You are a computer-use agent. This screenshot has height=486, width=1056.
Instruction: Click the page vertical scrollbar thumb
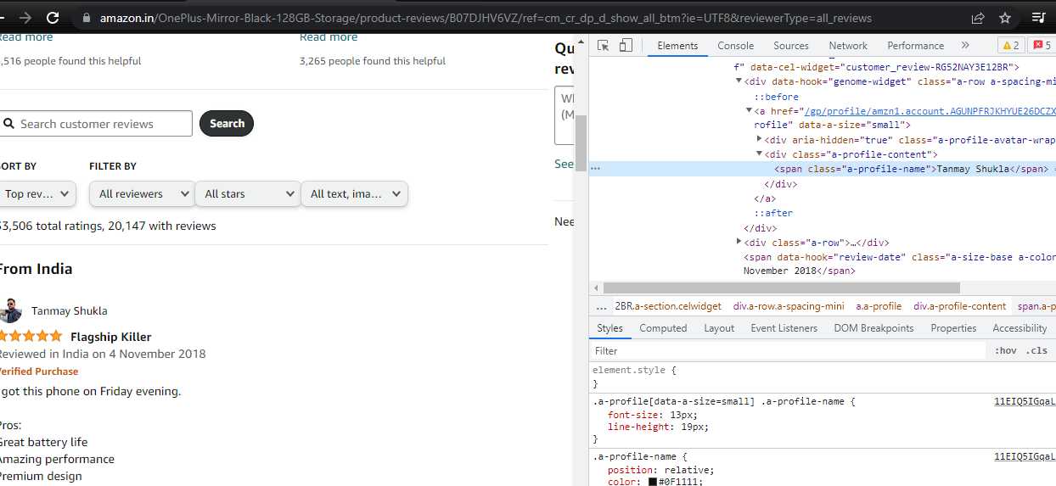pos(581,144)
